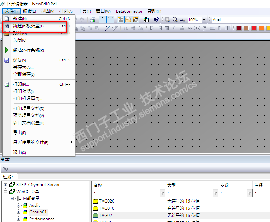Click the Same Width and Height icon
The image size is (270, 222).
pyautogui.click(x=228, y=28)
